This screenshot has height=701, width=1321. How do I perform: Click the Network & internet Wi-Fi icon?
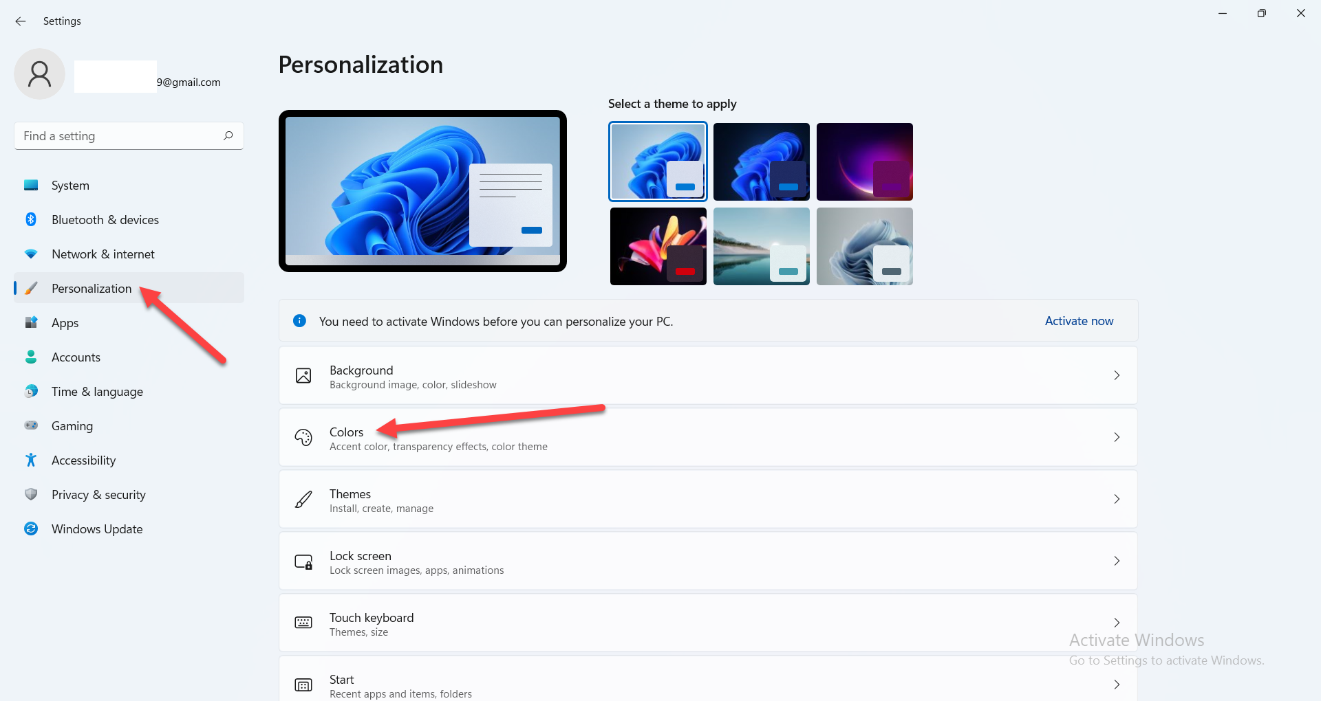pyautogui.click(x=31, y=254)
